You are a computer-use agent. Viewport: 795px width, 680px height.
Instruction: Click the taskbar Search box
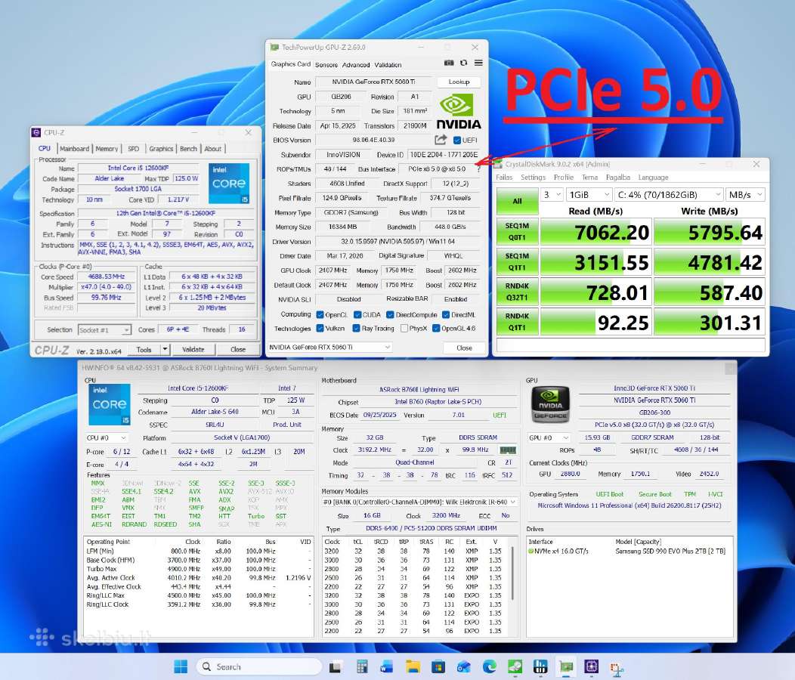258,667
